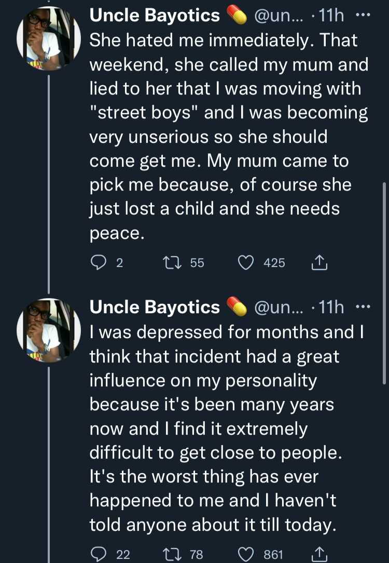Open the first tweet's 11h timestamp
Screen dimensions: 389x563
[x=332, y=16]
